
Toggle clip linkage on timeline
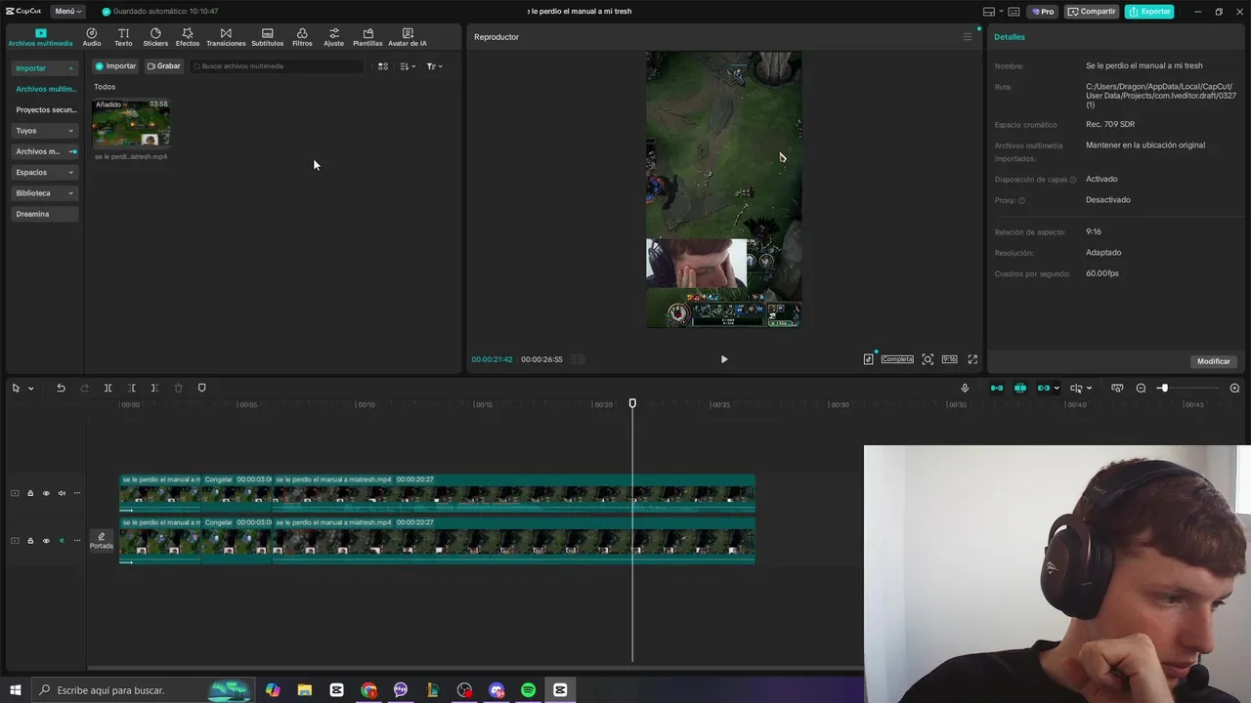pyautogui.click(x=1044, y=389)
